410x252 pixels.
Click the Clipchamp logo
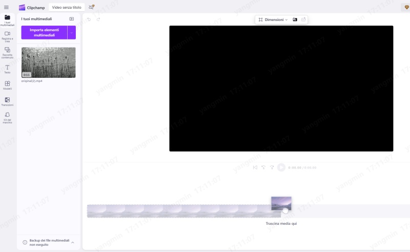(x=22, y=7)
